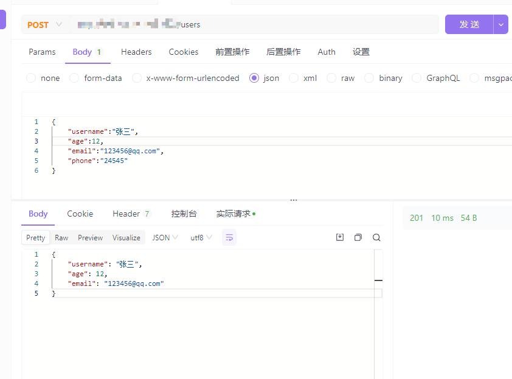Open the utf8 encoding dropdown
512x379 pixels.
click(201, 237)
